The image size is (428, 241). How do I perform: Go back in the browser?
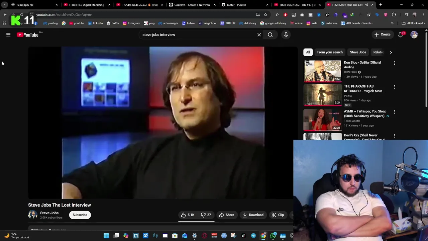(x=5, y=15)
